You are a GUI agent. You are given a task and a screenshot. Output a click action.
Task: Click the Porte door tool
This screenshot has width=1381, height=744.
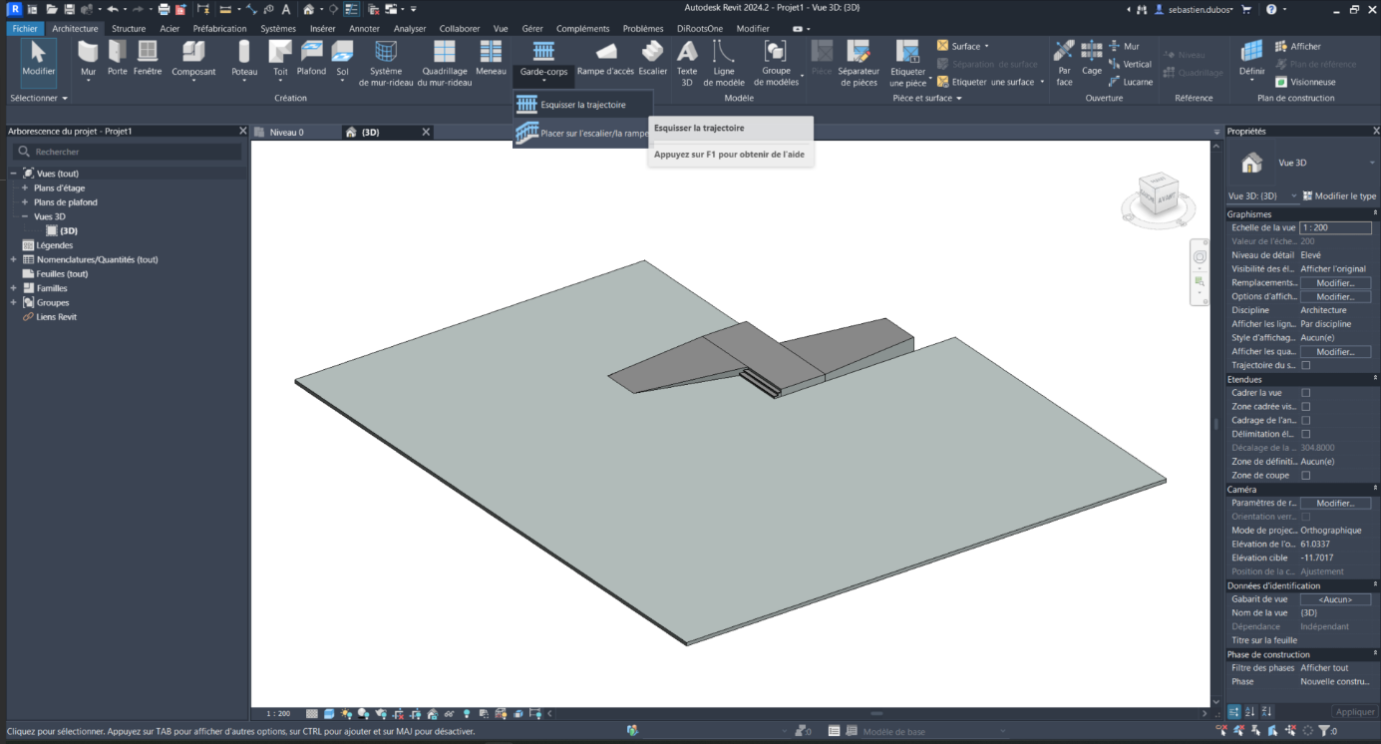pyautogui.click(x=118, y=58)
